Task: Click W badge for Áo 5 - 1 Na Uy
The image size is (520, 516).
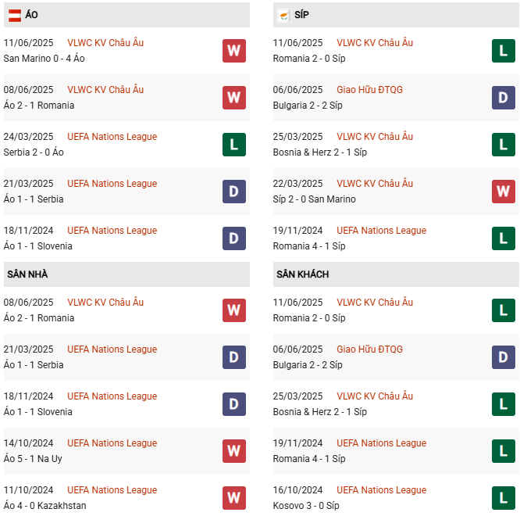Action: click(233, 451)
